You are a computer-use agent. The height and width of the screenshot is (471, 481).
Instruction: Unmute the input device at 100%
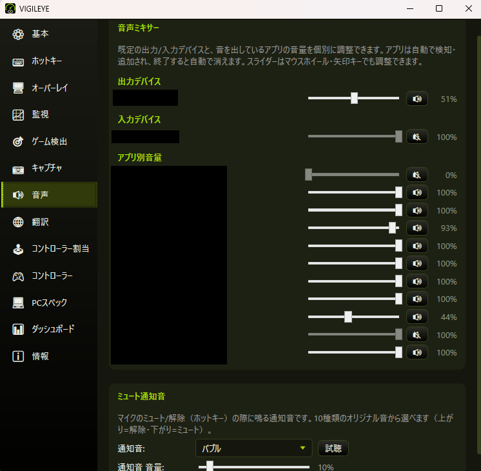click(x=417, y=137)
